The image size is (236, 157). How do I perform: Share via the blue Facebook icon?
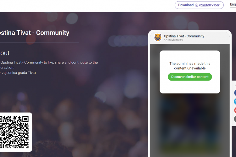point(235,93)
